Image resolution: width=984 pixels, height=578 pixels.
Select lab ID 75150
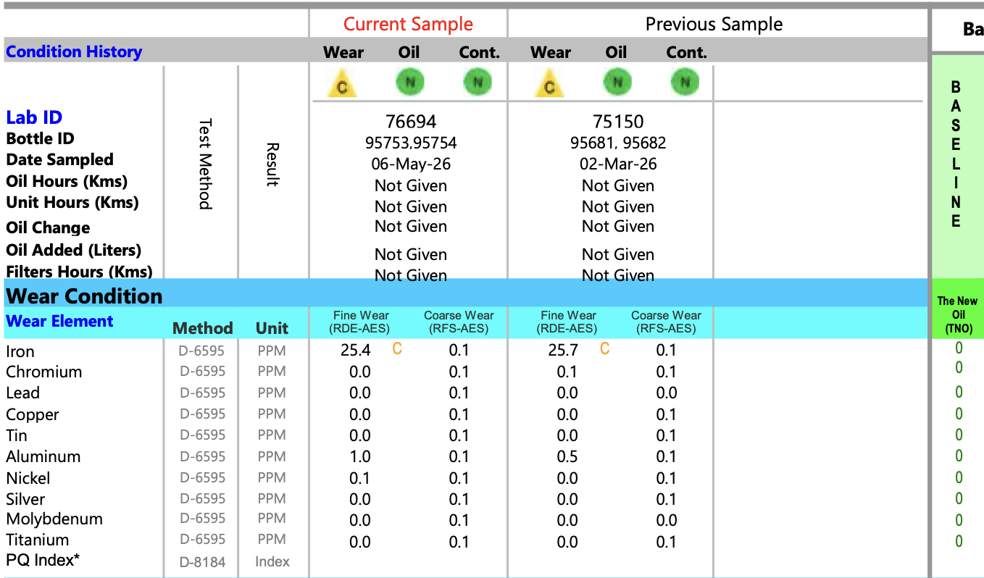pyautogui.click(x=618, y=122)
